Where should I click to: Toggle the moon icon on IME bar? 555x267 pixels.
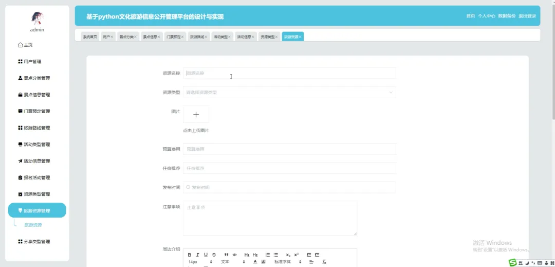point(527,263)
